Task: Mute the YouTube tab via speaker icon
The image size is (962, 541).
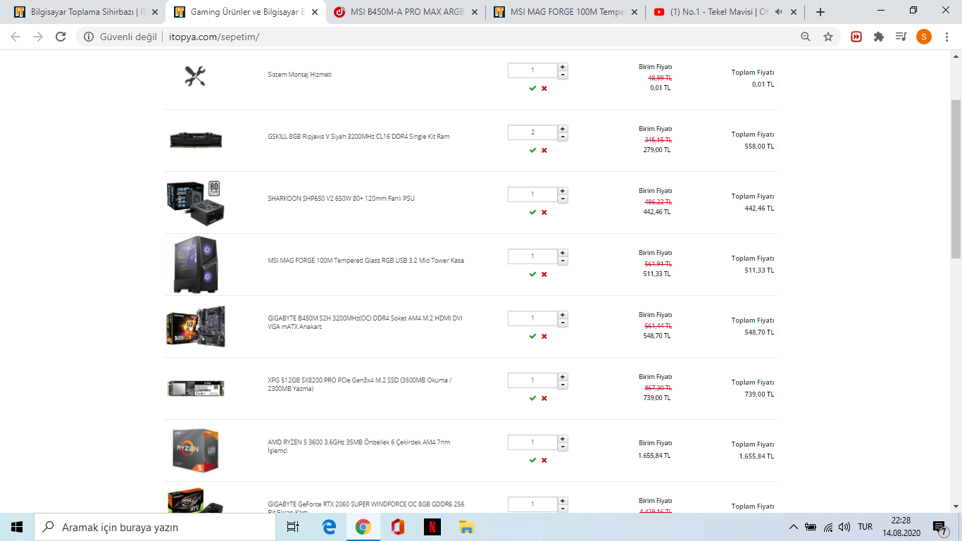Action: [x=778, y=12]
